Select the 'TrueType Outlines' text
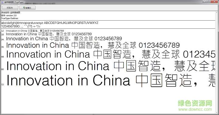219x115 pixels. [10, 18]
